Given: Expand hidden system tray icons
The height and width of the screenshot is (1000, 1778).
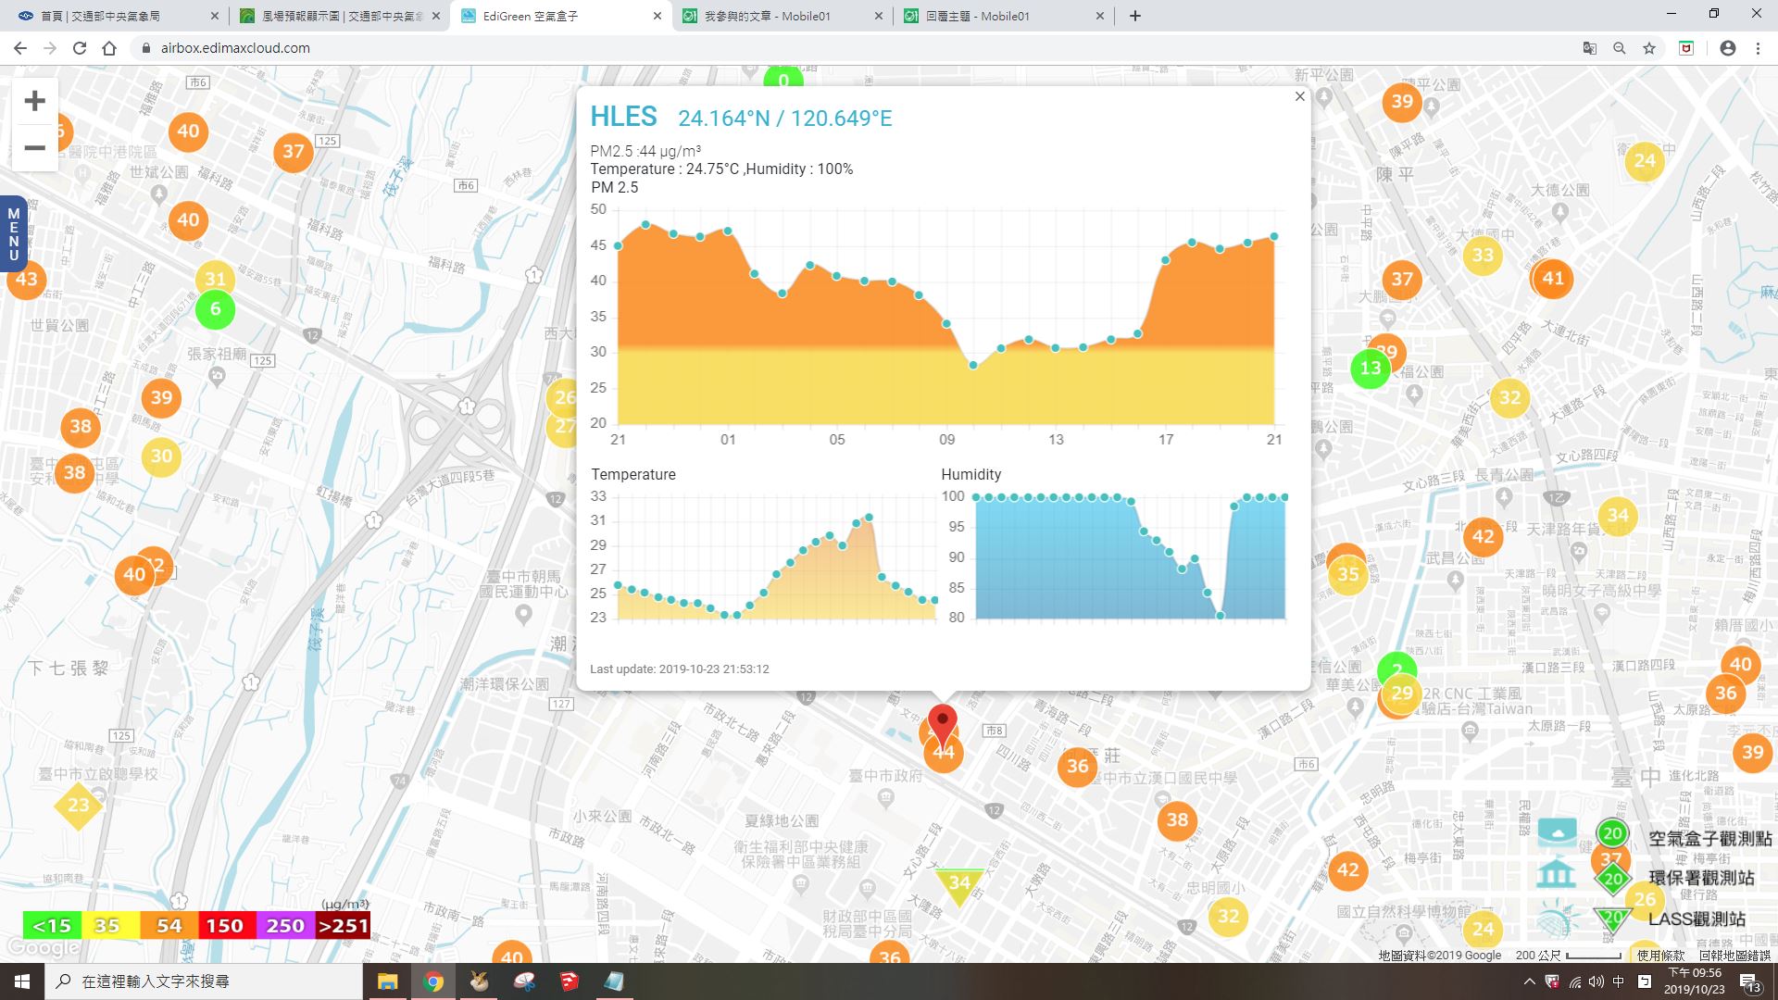Looking at the screenshot, I should pos(1529,981).
